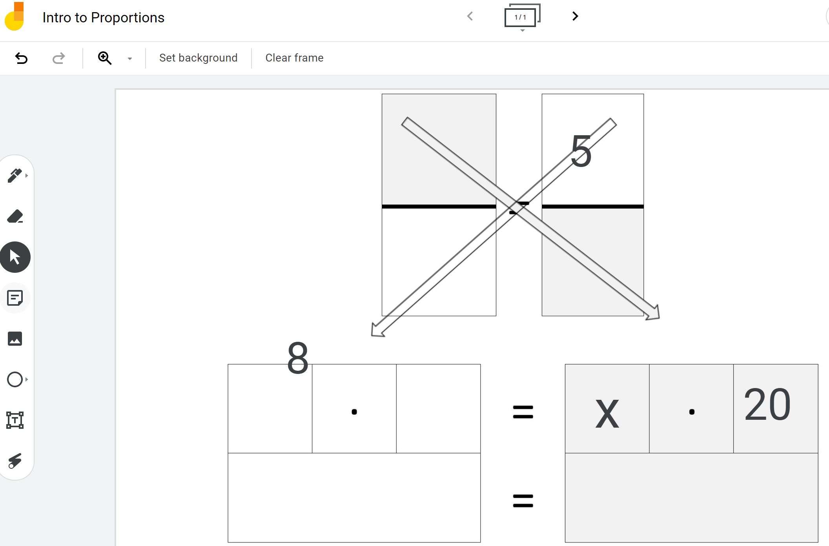Image resolution: width=829 pixels, height=546 pixels.
Task: Redo the last action
Action: [58, 58]
